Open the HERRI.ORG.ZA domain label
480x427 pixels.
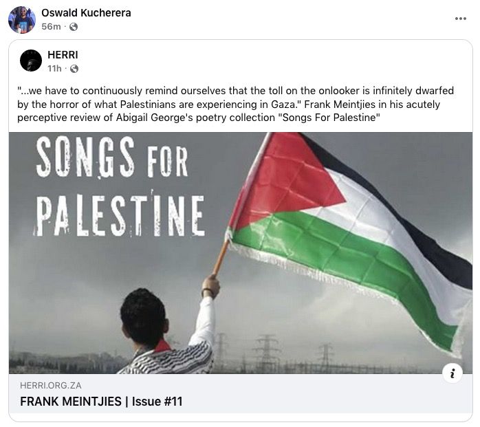[51, 386]
